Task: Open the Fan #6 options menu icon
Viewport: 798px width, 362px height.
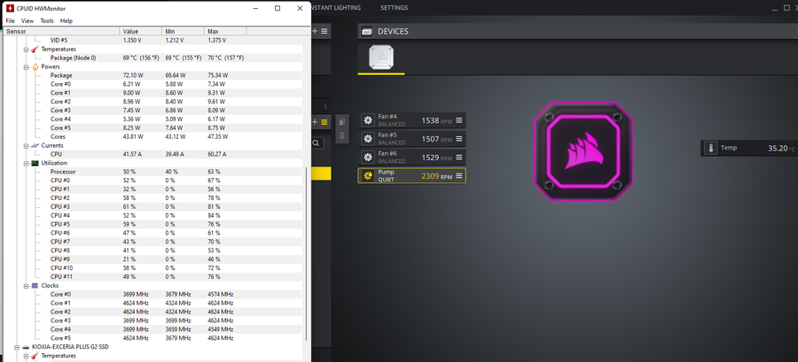Action: (459, 158)
